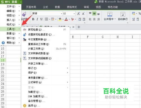
Task: Open the font name dropdown 宋体
Action: 61,14
